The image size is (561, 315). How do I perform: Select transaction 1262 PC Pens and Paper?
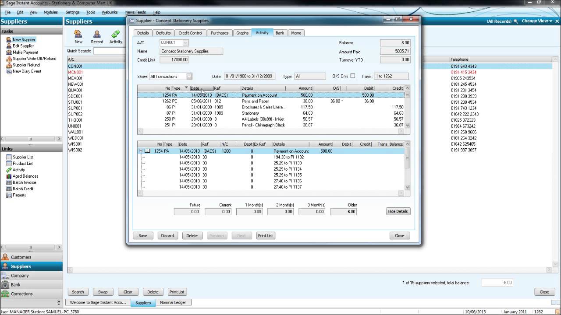coord(271,101)
